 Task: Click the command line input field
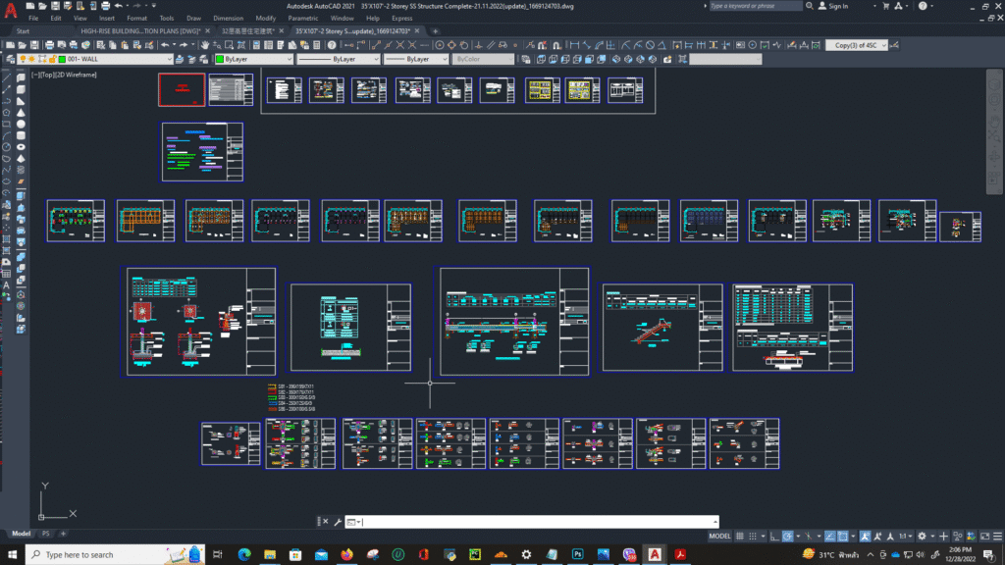[532, 522]
